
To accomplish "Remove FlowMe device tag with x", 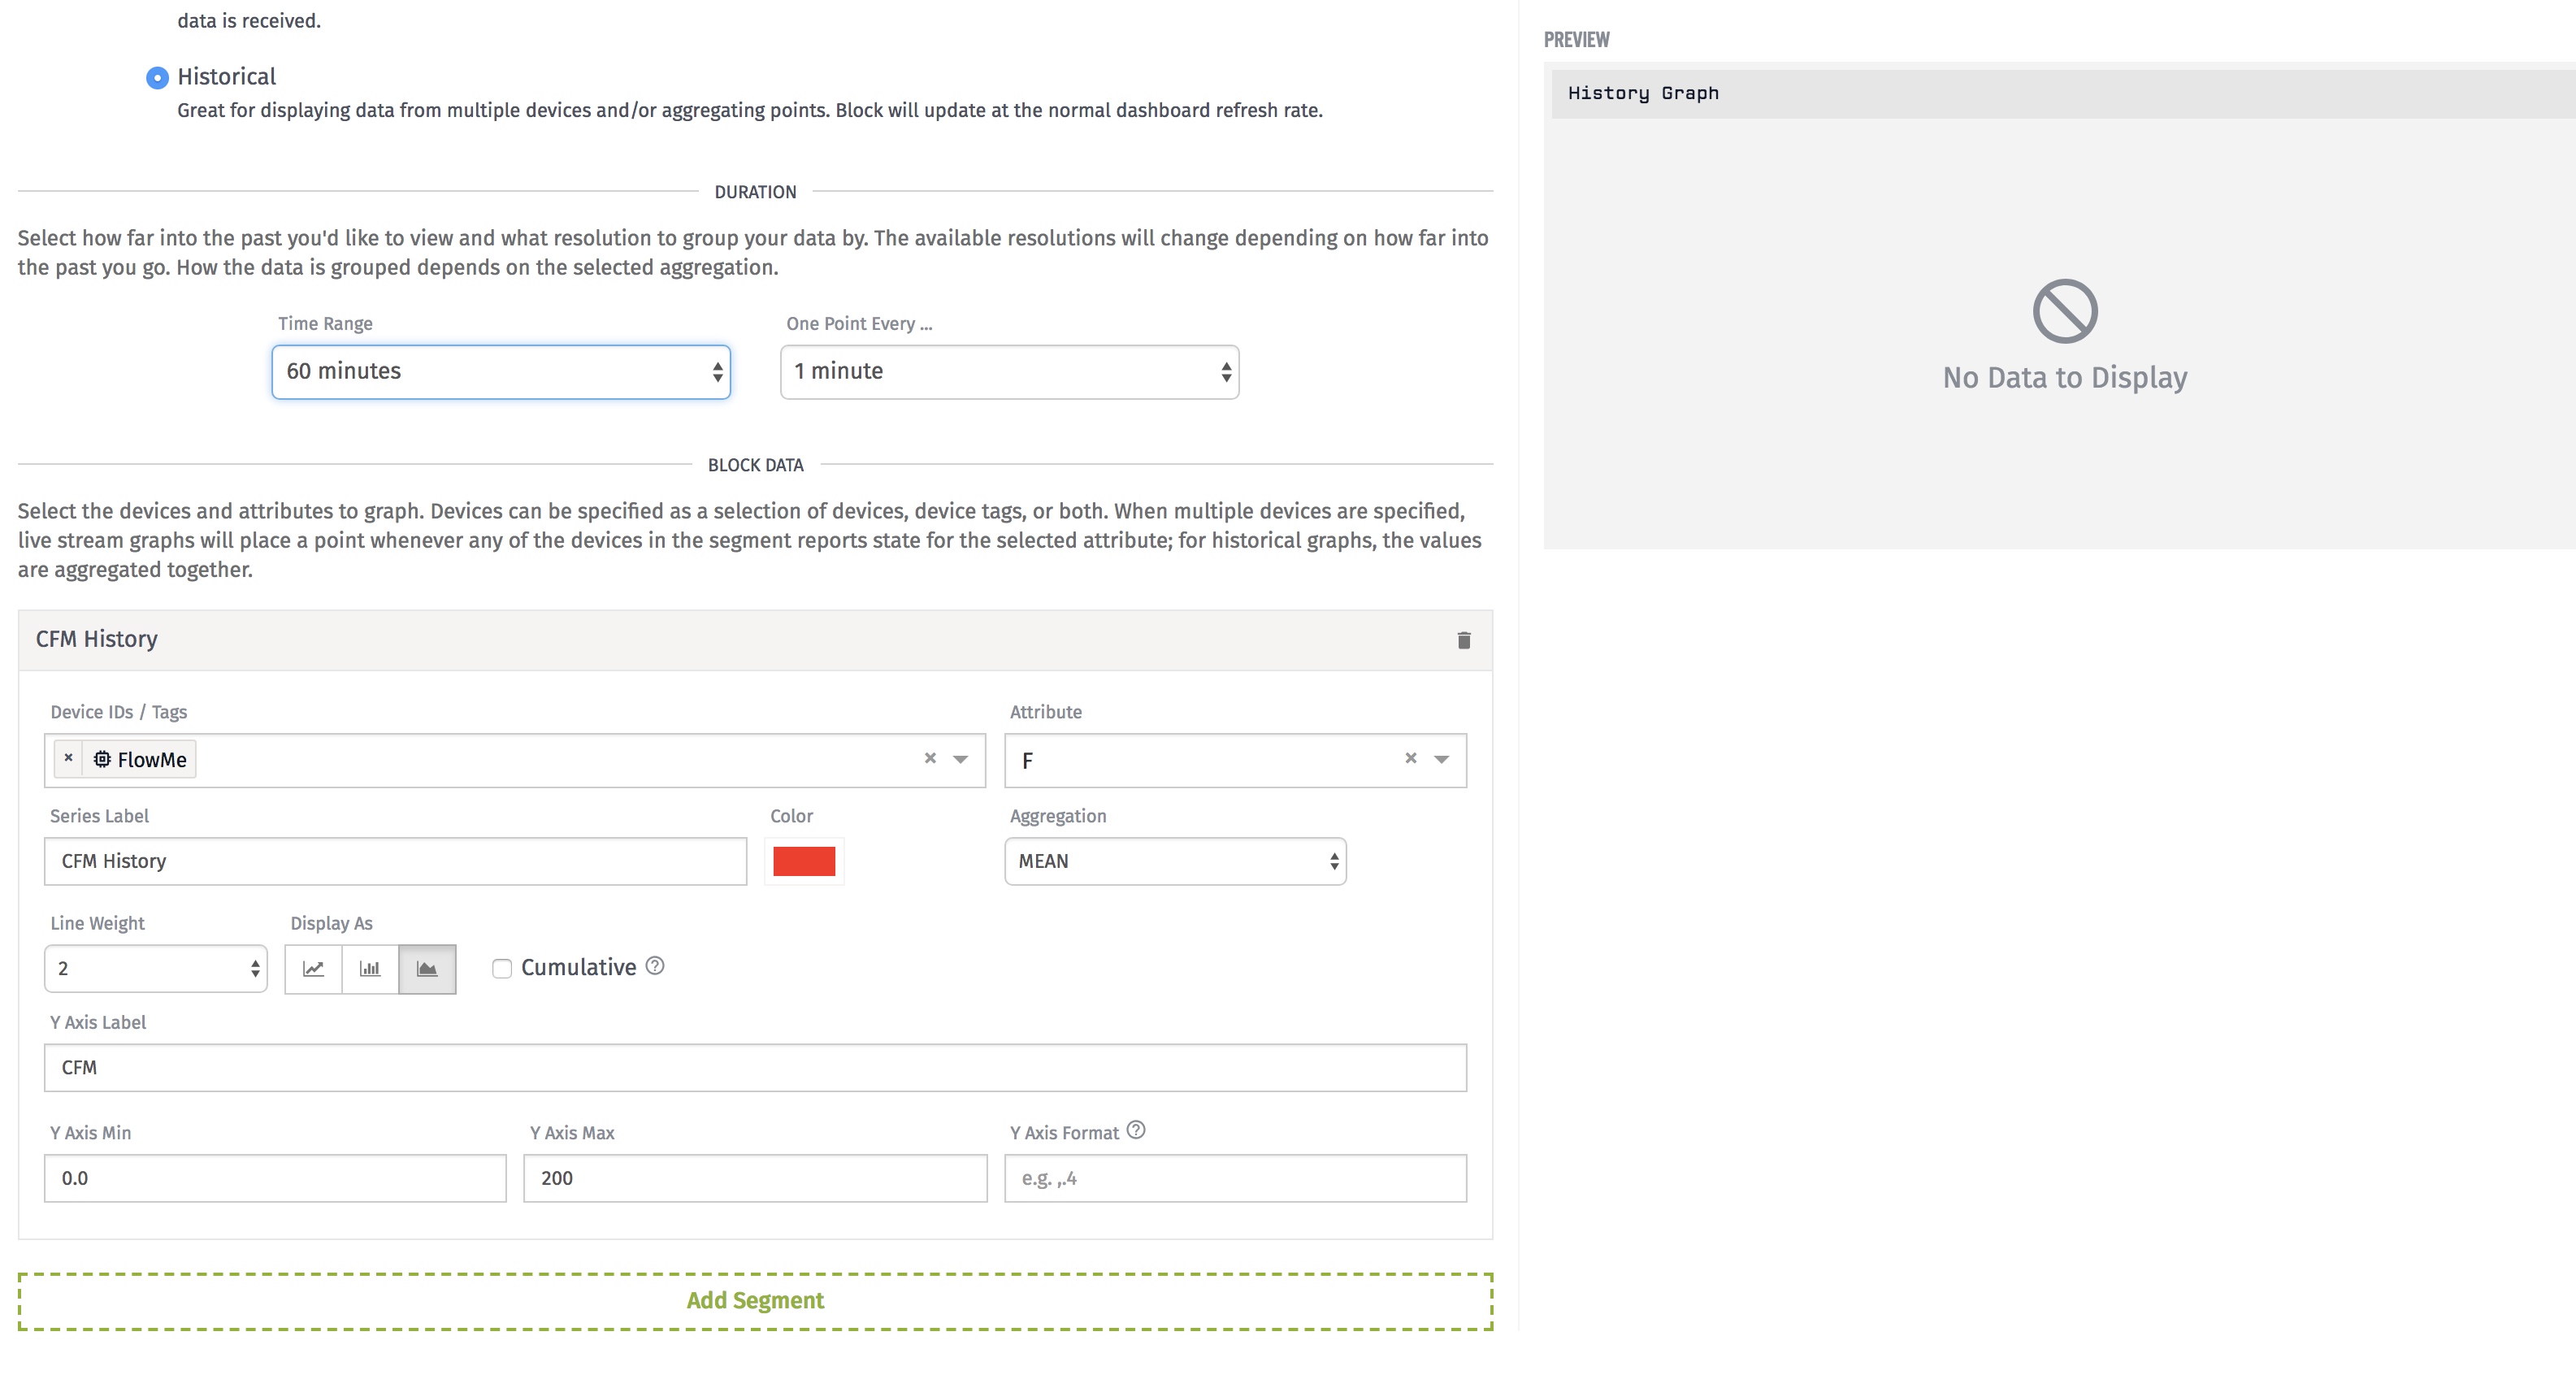I will (68, 758).
